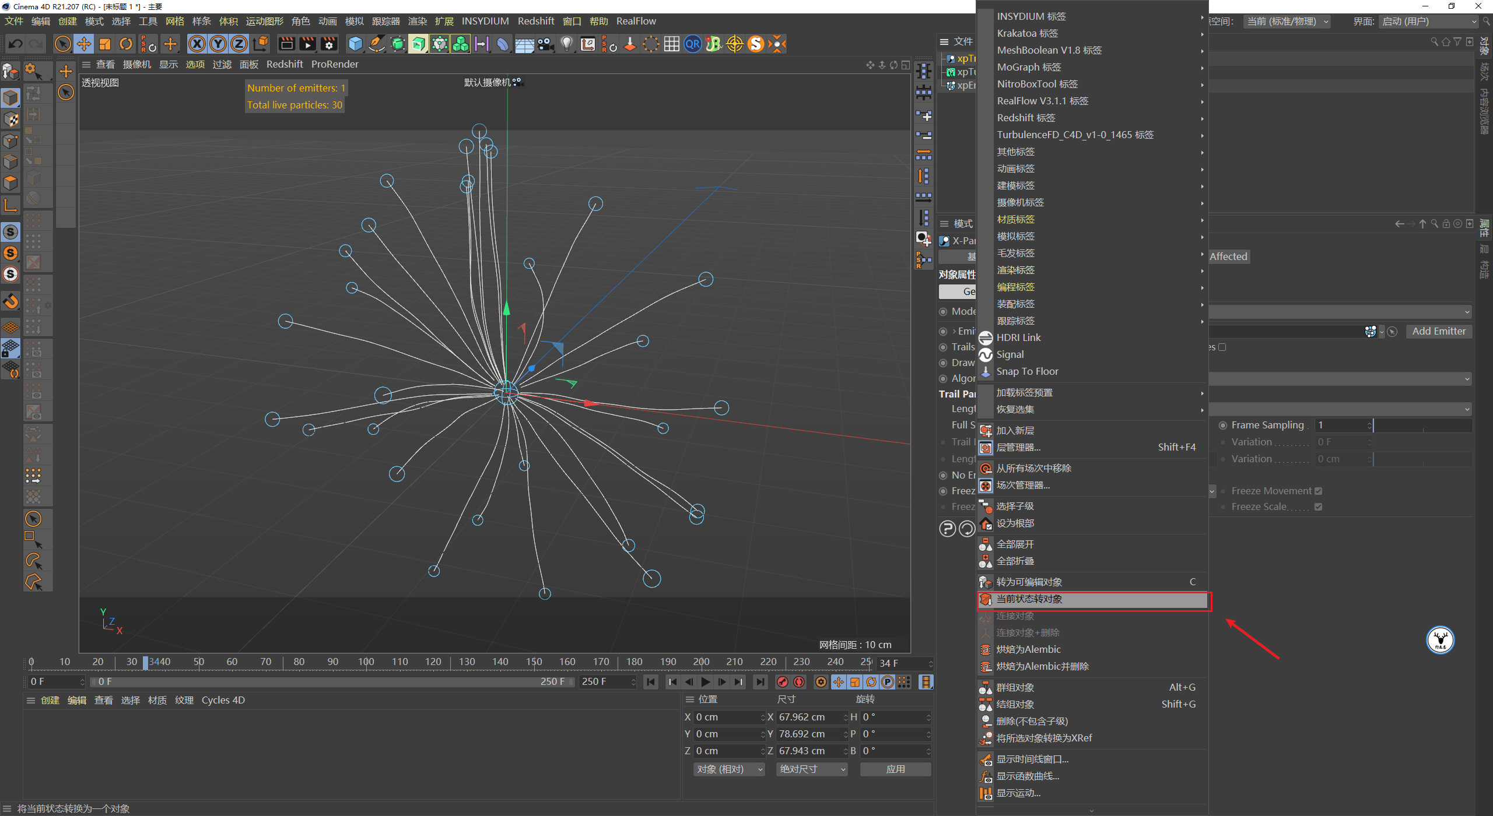Click the Camera object icon
Image resolution: width=1493 pixels, height=816 pixels.
pos(546,44)
